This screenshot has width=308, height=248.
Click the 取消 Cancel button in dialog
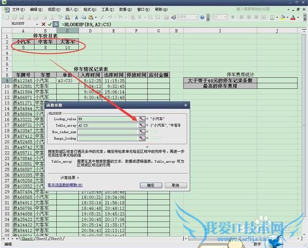(x=176, y=185)
